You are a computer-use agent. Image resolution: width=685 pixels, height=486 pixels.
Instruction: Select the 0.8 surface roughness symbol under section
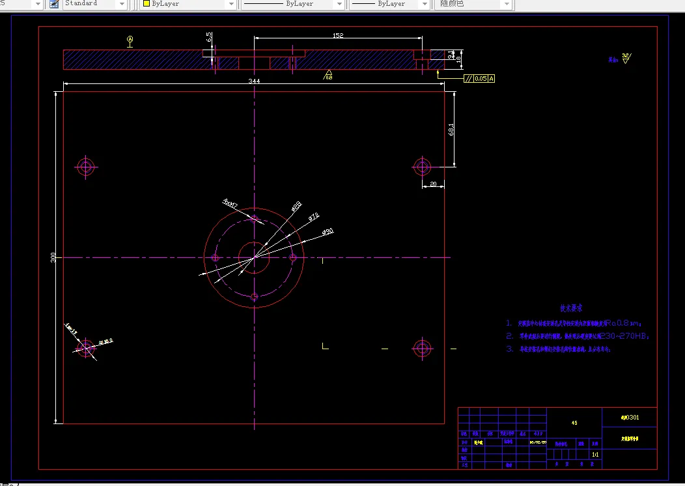tap(328, 75)
